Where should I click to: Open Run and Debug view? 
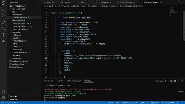click(3, 22)
